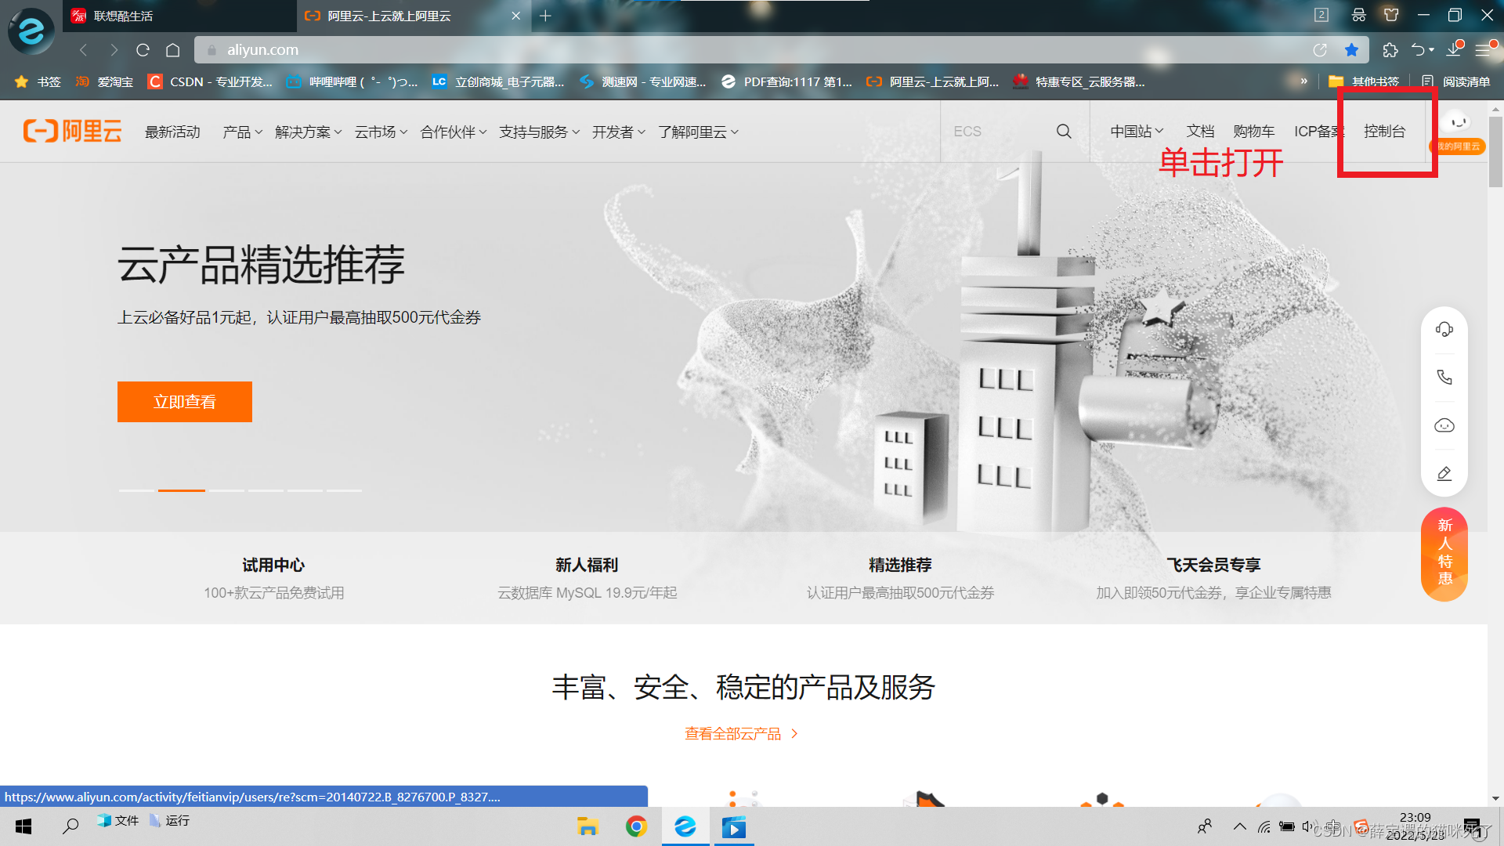
Task: Toggle the blue bookmark star in address bar
Action: tap(1351, 50)
